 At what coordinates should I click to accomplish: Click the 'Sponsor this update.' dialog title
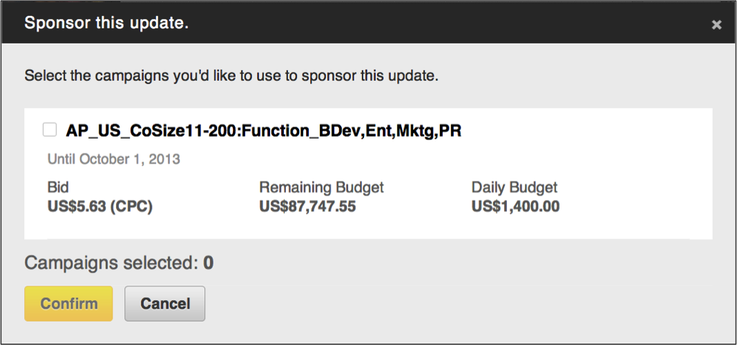(x=106, y=23)
